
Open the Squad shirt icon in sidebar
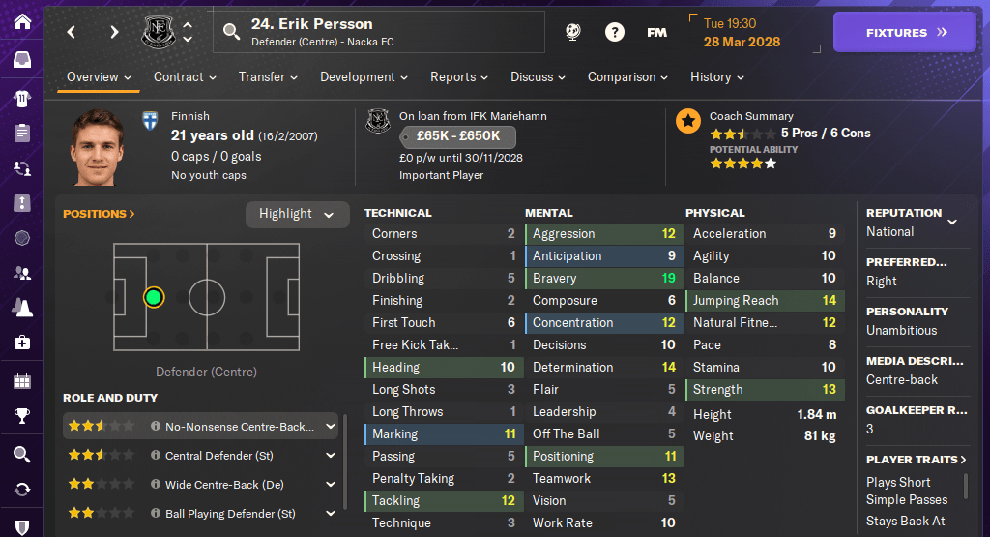point(21,97)
